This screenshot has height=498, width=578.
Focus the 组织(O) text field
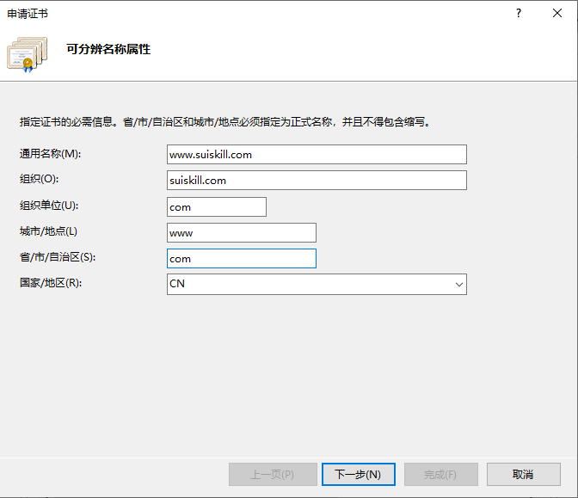(317, 181)
